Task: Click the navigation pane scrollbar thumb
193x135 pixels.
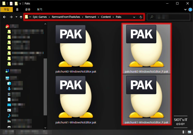Action: tap(45, 87)
